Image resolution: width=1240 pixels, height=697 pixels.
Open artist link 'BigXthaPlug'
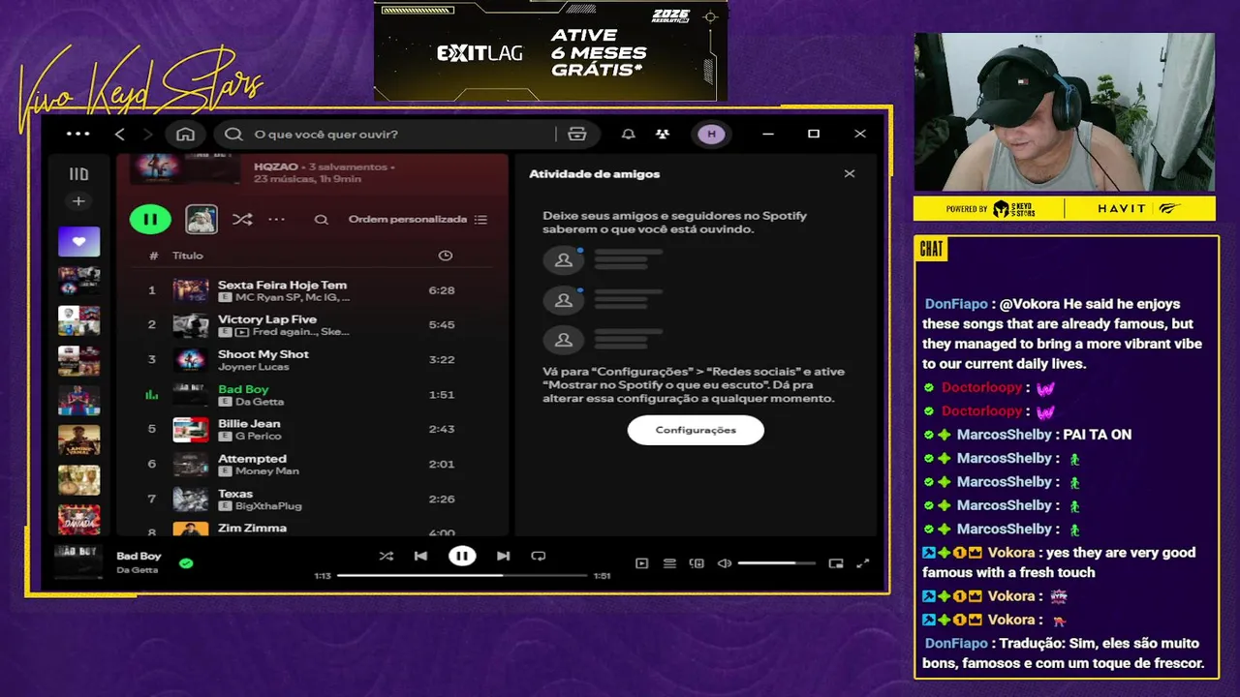(x=268, y=506)
